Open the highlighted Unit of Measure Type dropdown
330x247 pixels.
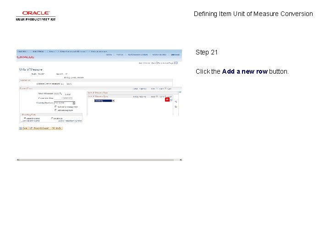(104, 101)
